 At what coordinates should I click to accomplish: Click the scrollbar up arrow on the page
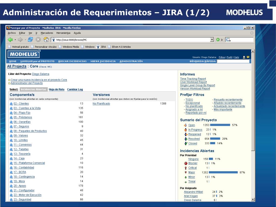click(x=253, y=51)
